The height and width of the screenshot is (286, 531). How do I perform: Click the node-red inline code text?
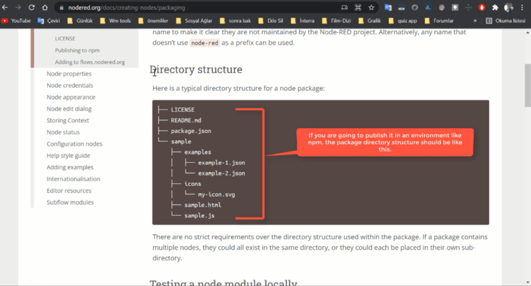(204, 43)
